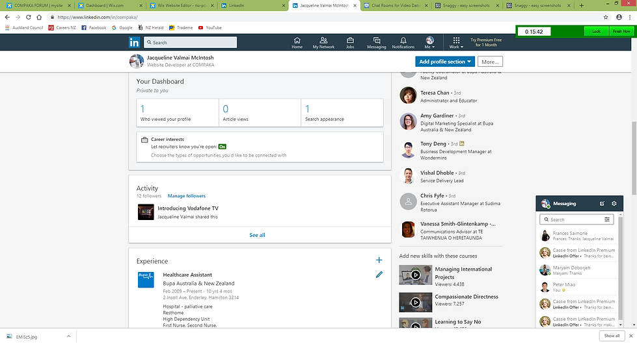Edit Healthcare Assistant with pencil icon
637x344 pixels.
[379, 275]
